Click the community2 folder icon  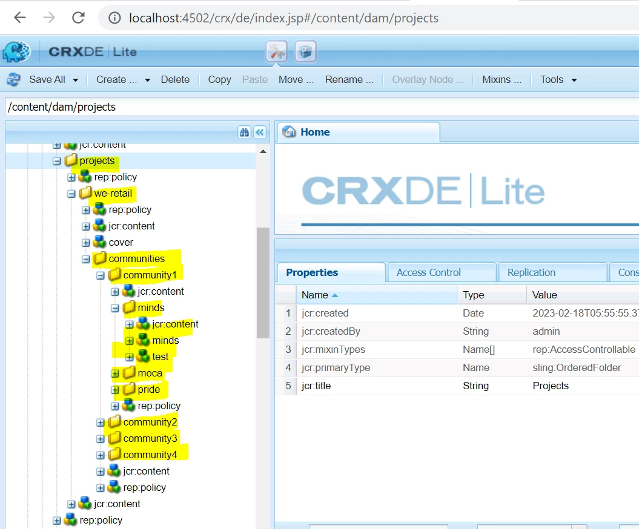[114, 421]
